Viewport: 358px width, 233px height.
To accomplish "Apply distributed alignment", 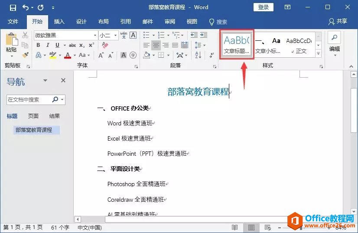I will [x=185, y=45].
